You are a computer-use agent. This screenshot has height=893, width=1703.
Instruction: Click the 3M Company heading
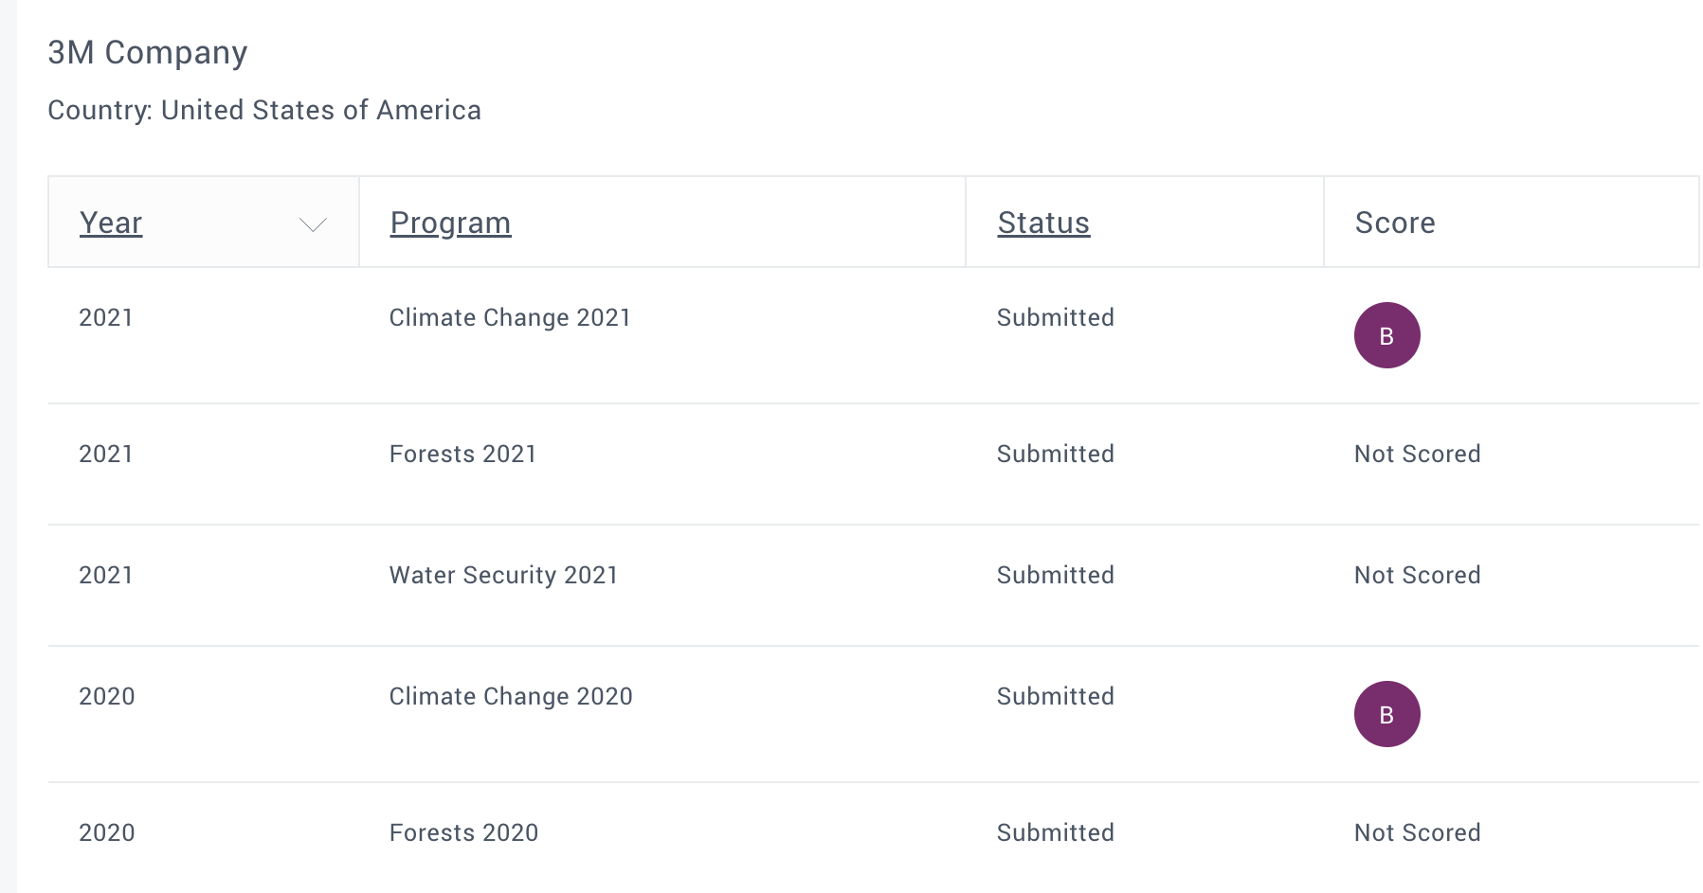(x=148, y=52)
